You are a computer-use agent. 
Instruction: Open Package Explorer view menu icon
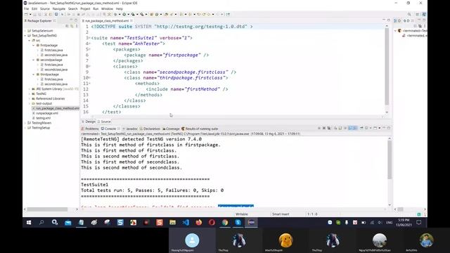coord(77,26)
